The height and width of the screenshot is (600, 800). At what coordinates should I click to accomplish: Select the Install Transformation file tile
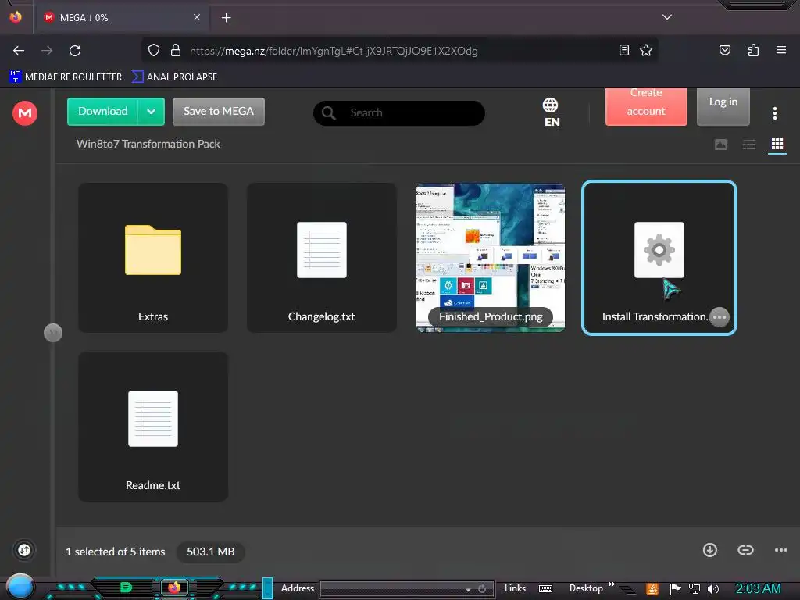click(659, 258)
